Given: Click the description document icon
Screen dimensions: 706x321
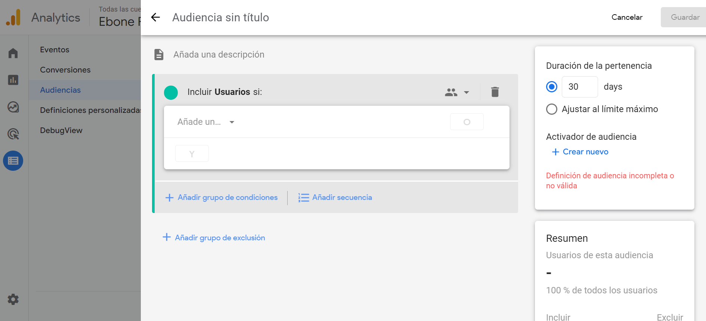Looking at the screenshot, I should point(159,55).
